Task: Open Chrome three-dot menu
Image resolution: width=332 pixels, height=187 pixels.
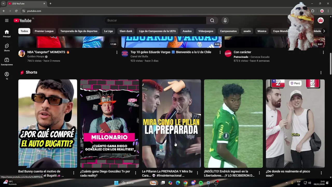Action: tap(328, 11)
